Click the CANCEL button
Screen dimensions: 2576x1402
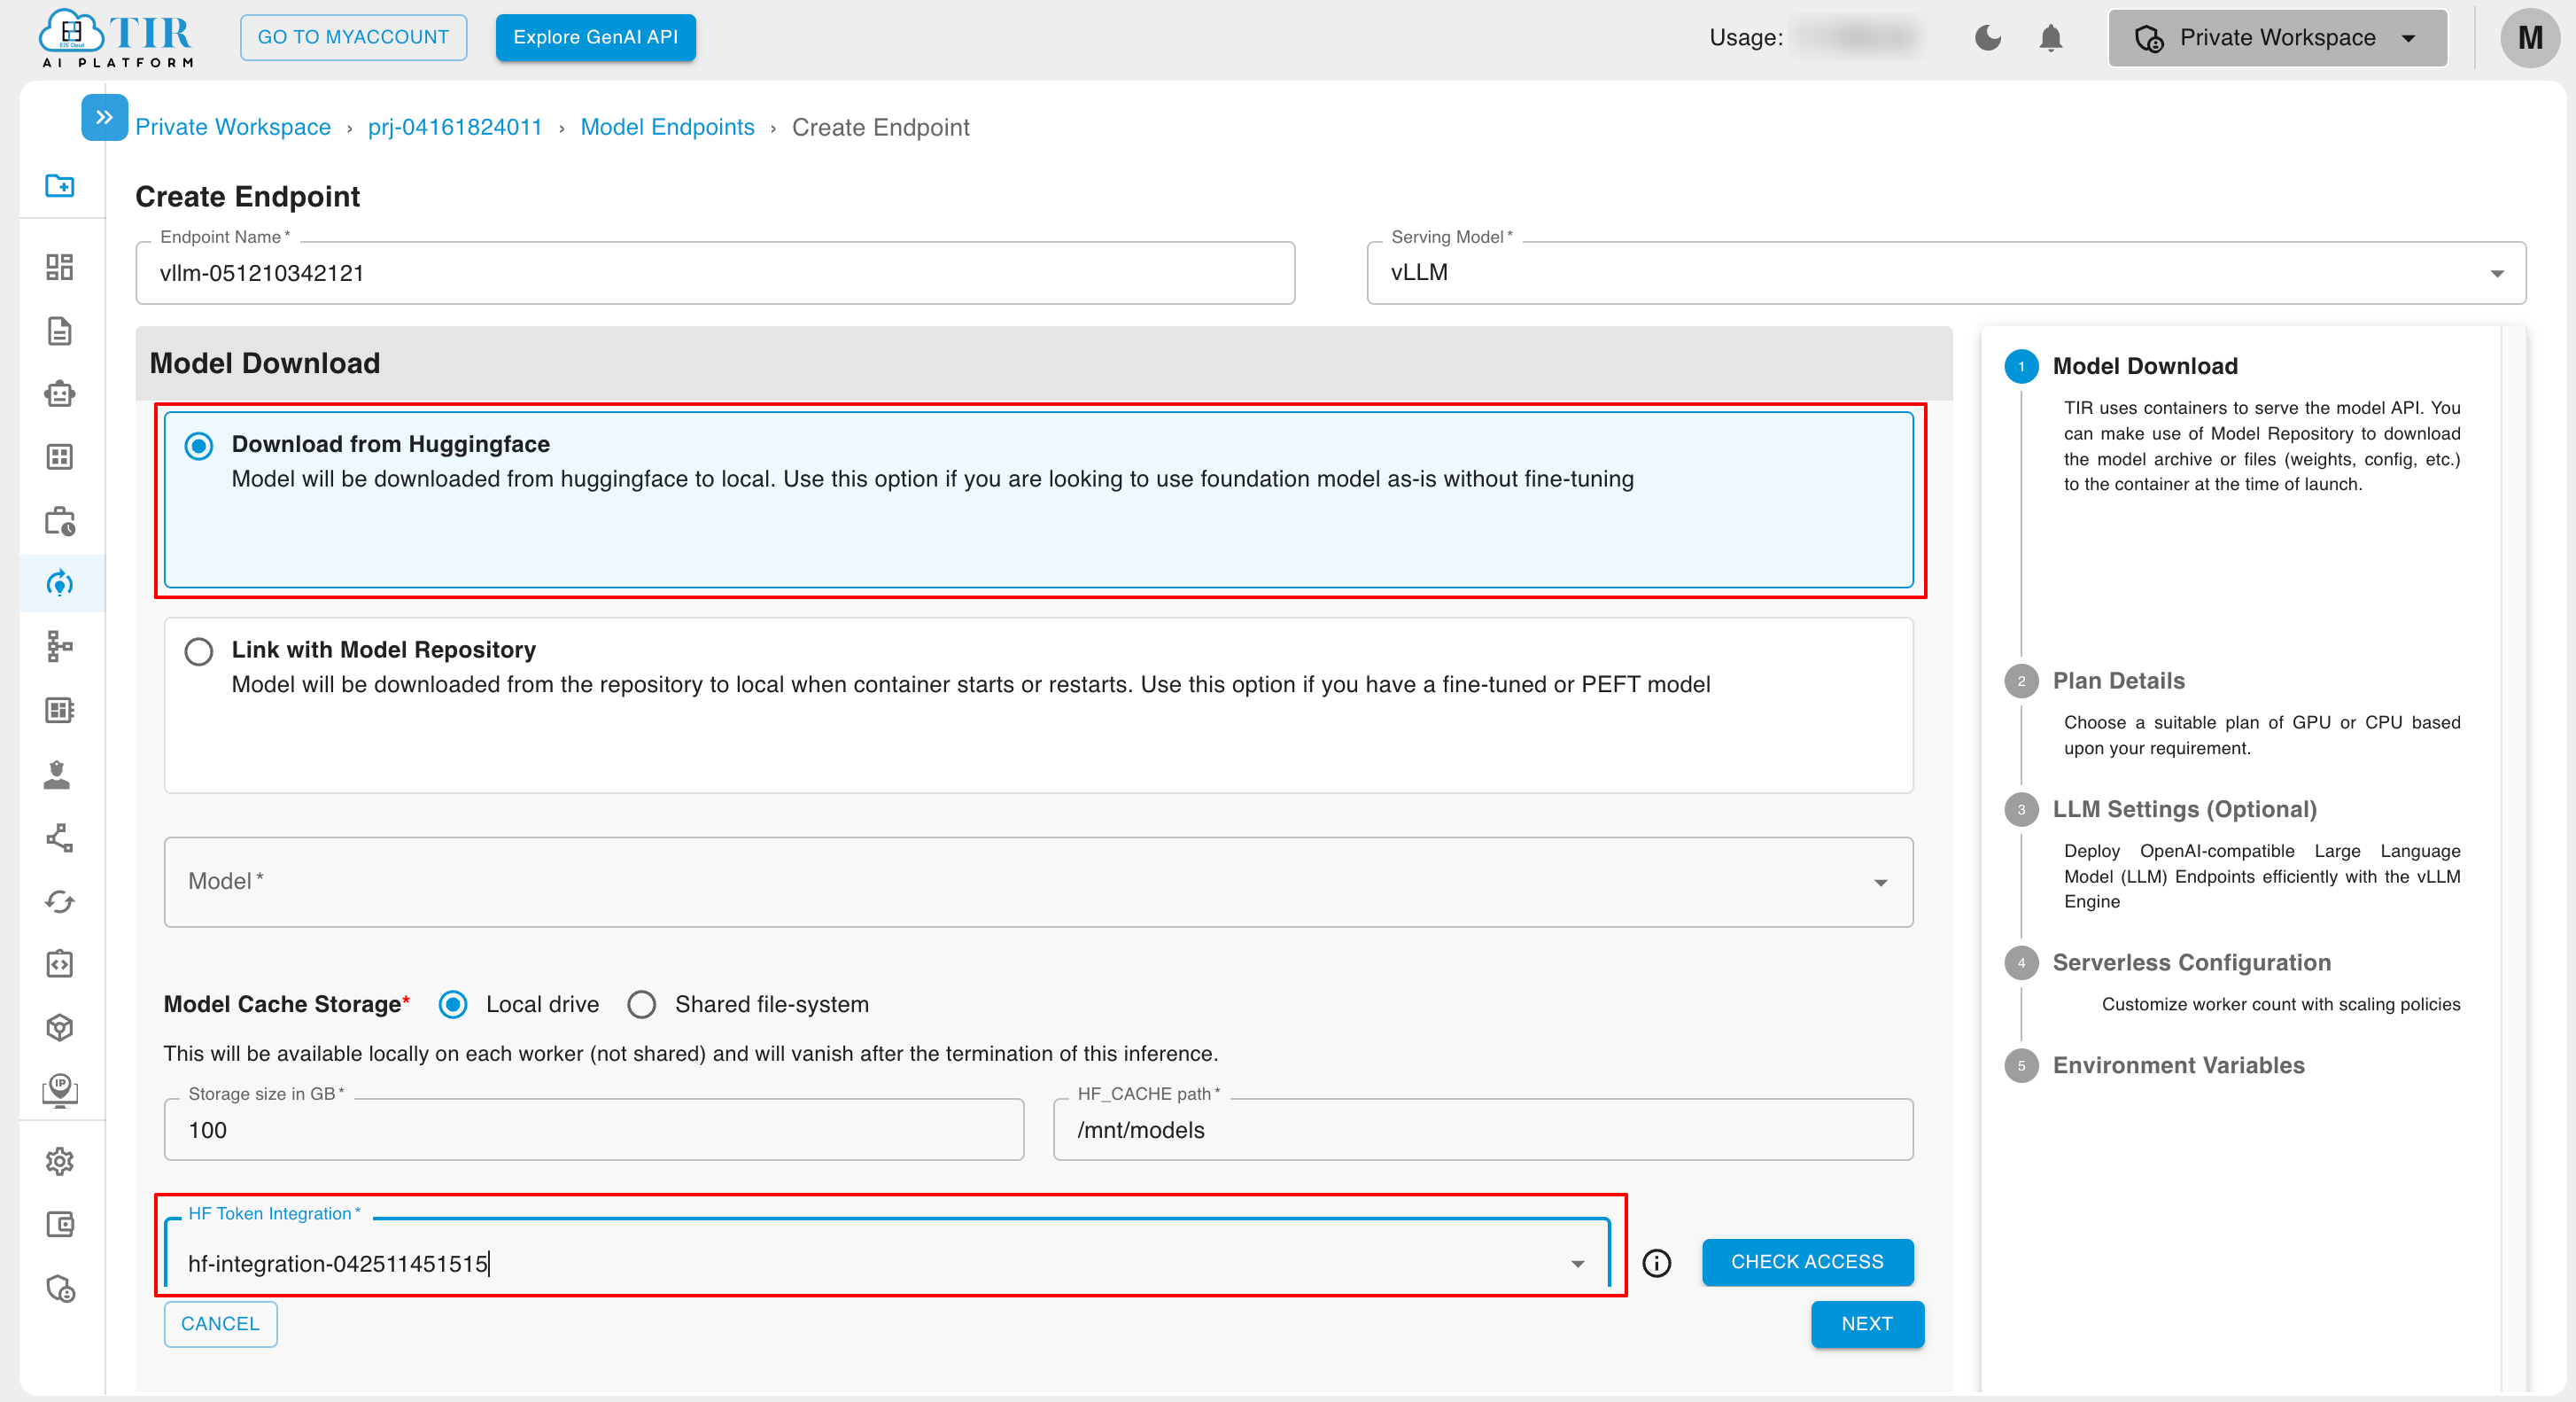coord(220,1324)
